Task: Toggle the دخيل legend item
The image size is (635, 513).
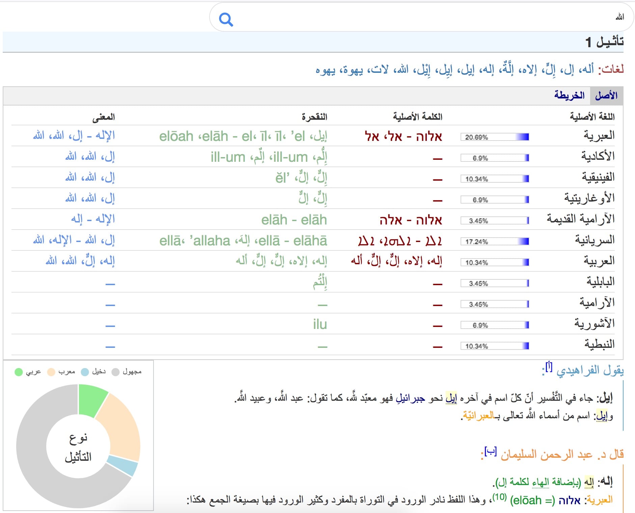Action: pos(93,372)
